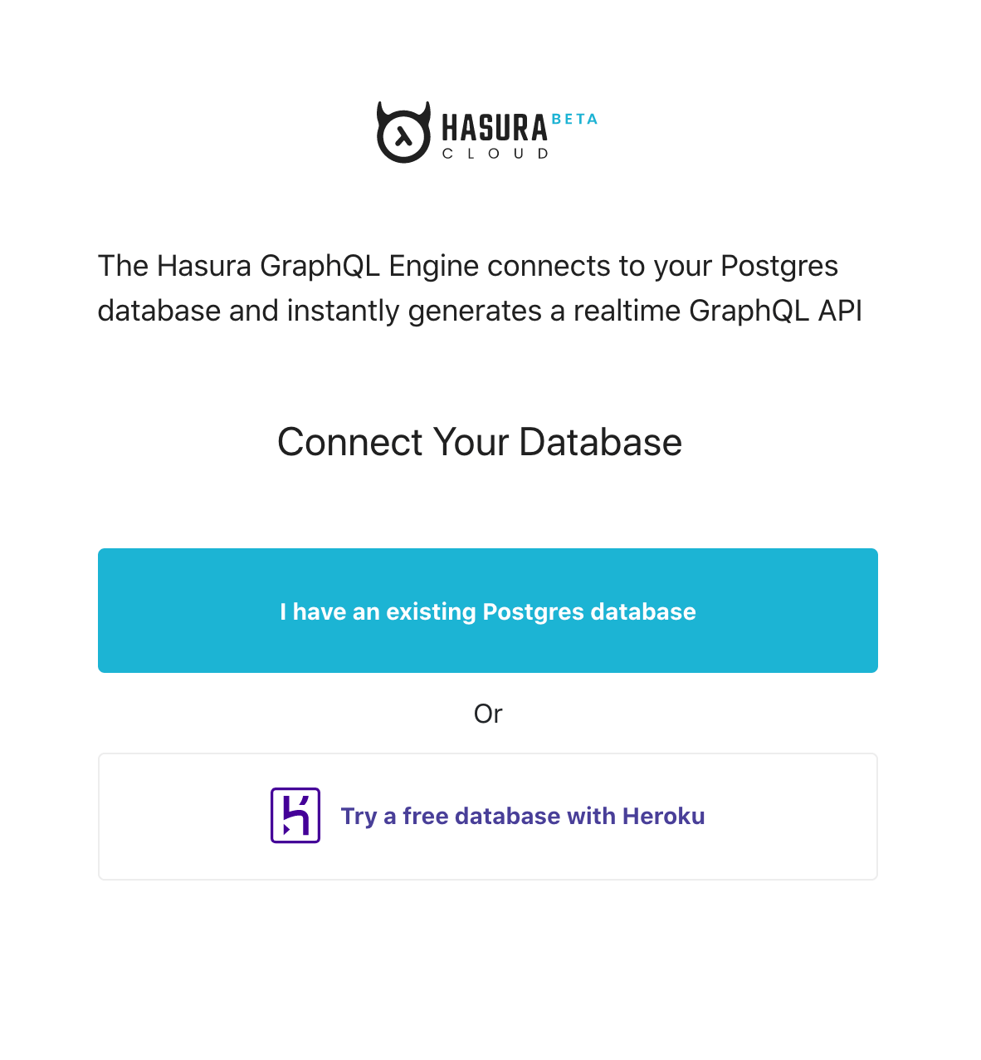Click "Try a free database with Heroku" text
The width and height of the screenshot is (981, 1060).
(x=523, y=816)
